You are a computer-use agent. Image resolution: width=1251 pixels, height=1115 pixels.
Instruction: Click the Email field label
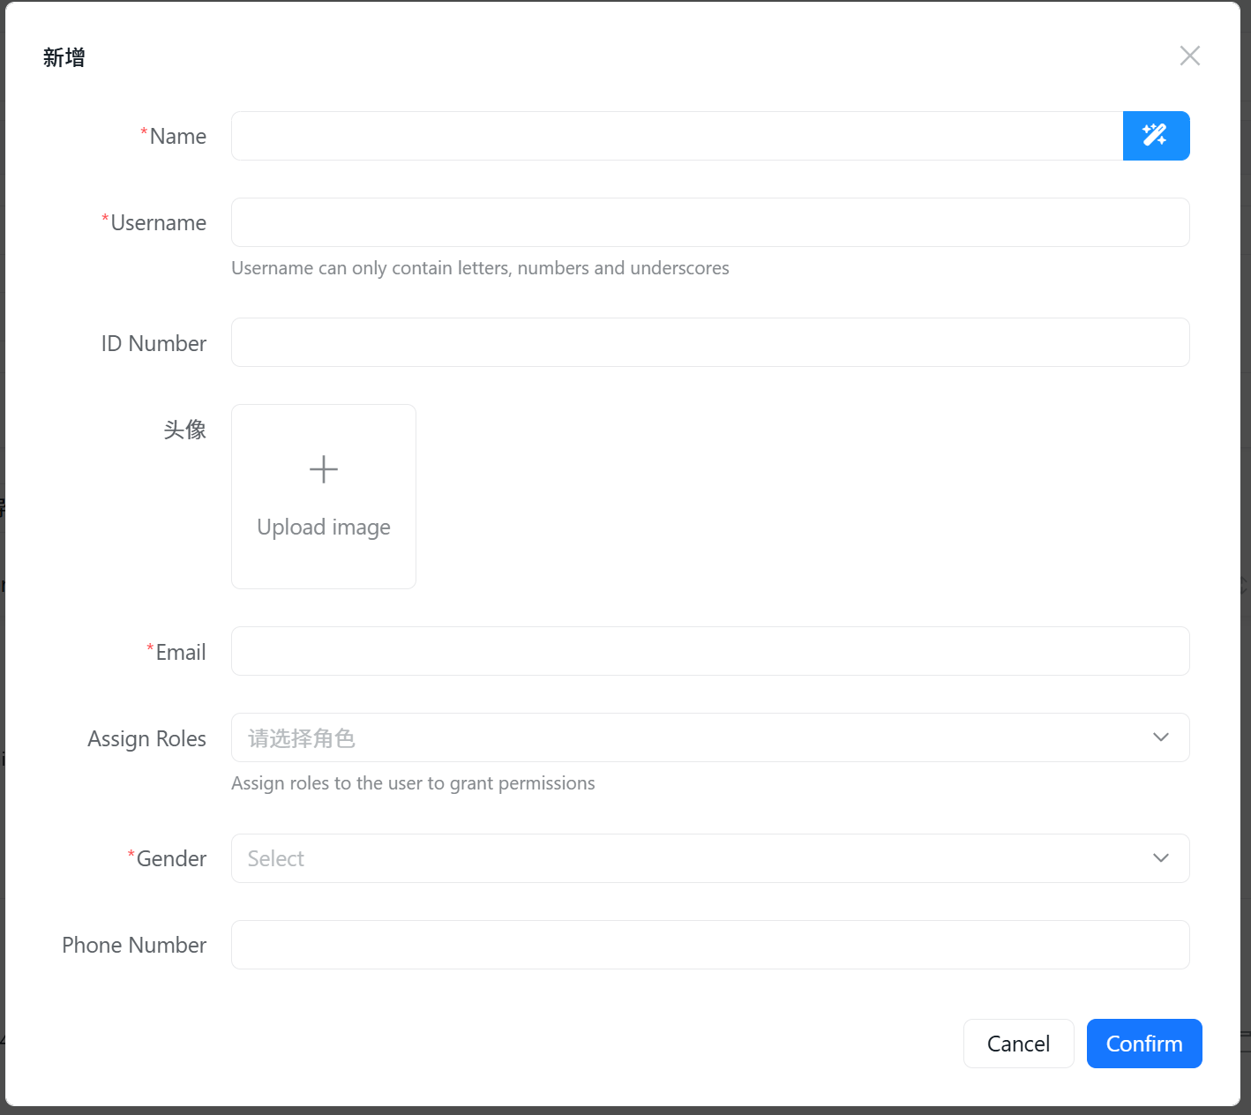pos(180,653)
